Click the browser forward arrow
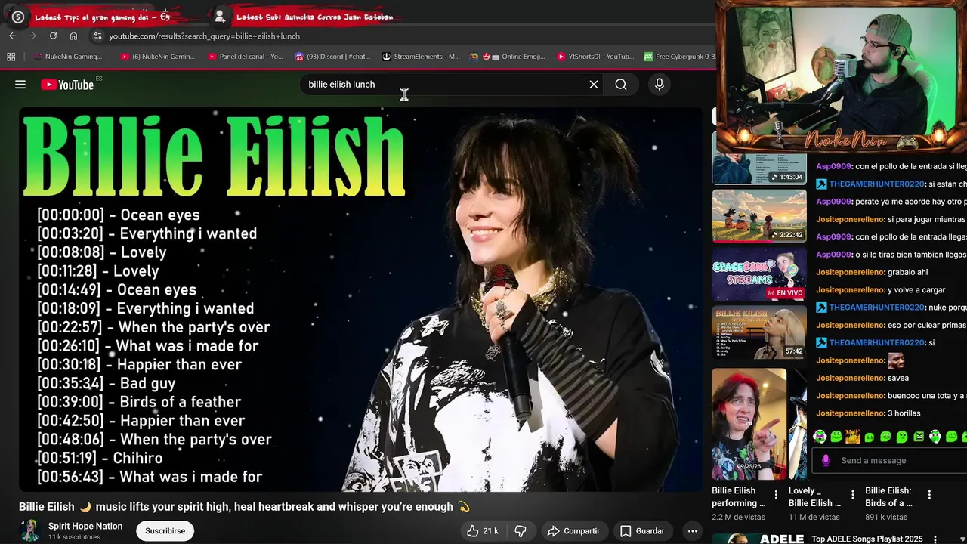 click(32, 36)
